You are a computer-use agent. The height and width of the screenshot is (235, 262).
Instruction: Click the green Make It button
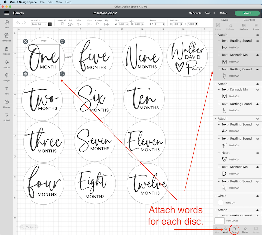(x=247, y=13)
